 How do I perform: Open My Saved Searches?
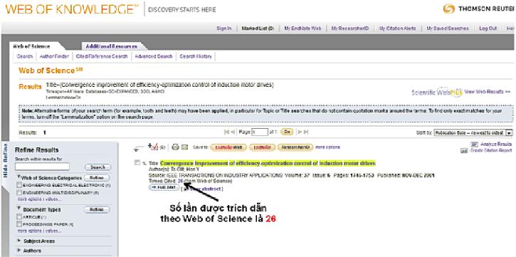(x=448, y=28)
